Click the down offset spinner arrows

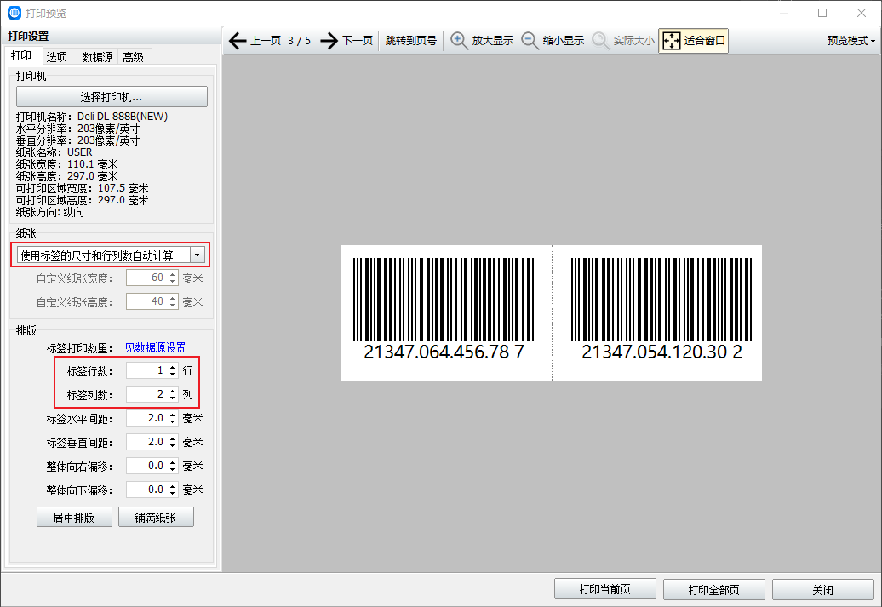tap(173, 490)
